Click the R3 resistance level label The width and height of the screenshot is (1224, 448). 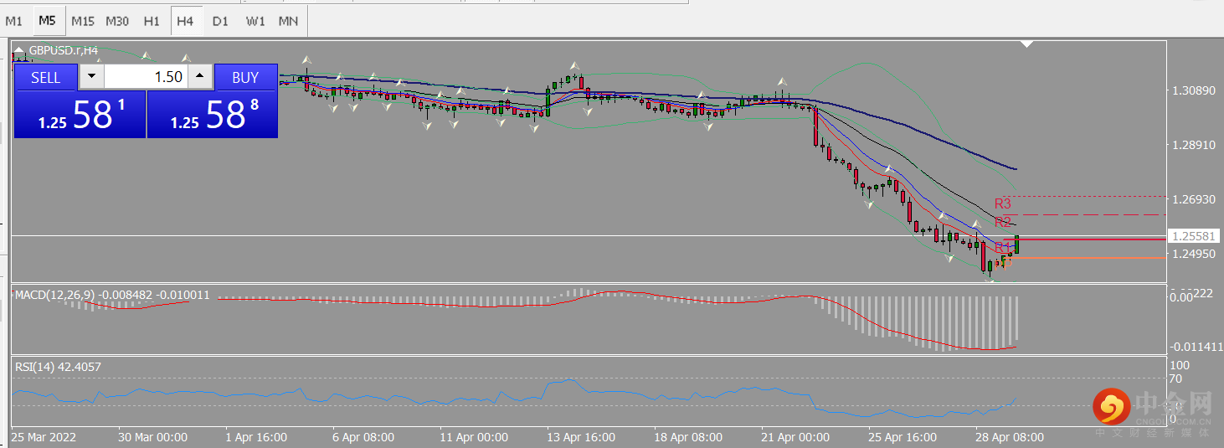(x=1002, y=203)
